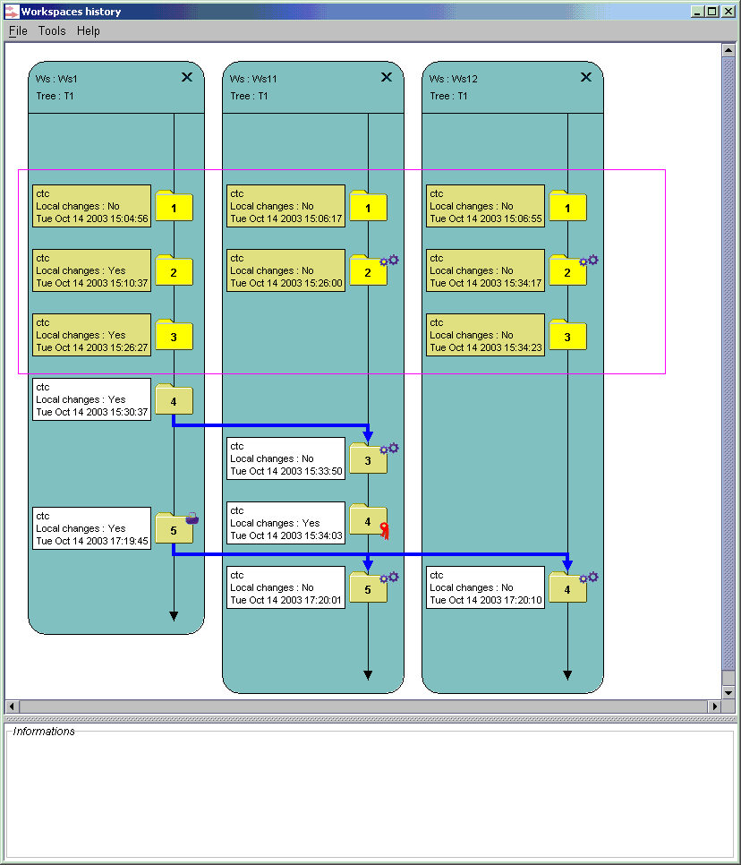The width and height of the screenshot is (741, 865).
Task: Select folder 2 in workspace Ws12
Action: click(x=567, y=270)
